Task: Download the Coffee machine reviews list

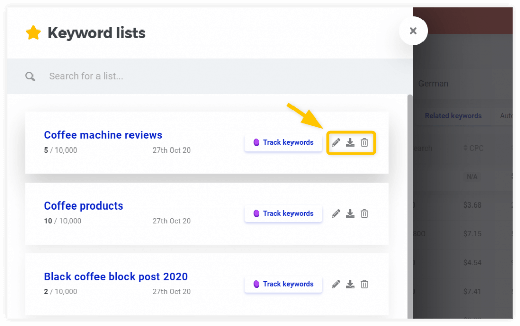Action: (x=350, y=143)
